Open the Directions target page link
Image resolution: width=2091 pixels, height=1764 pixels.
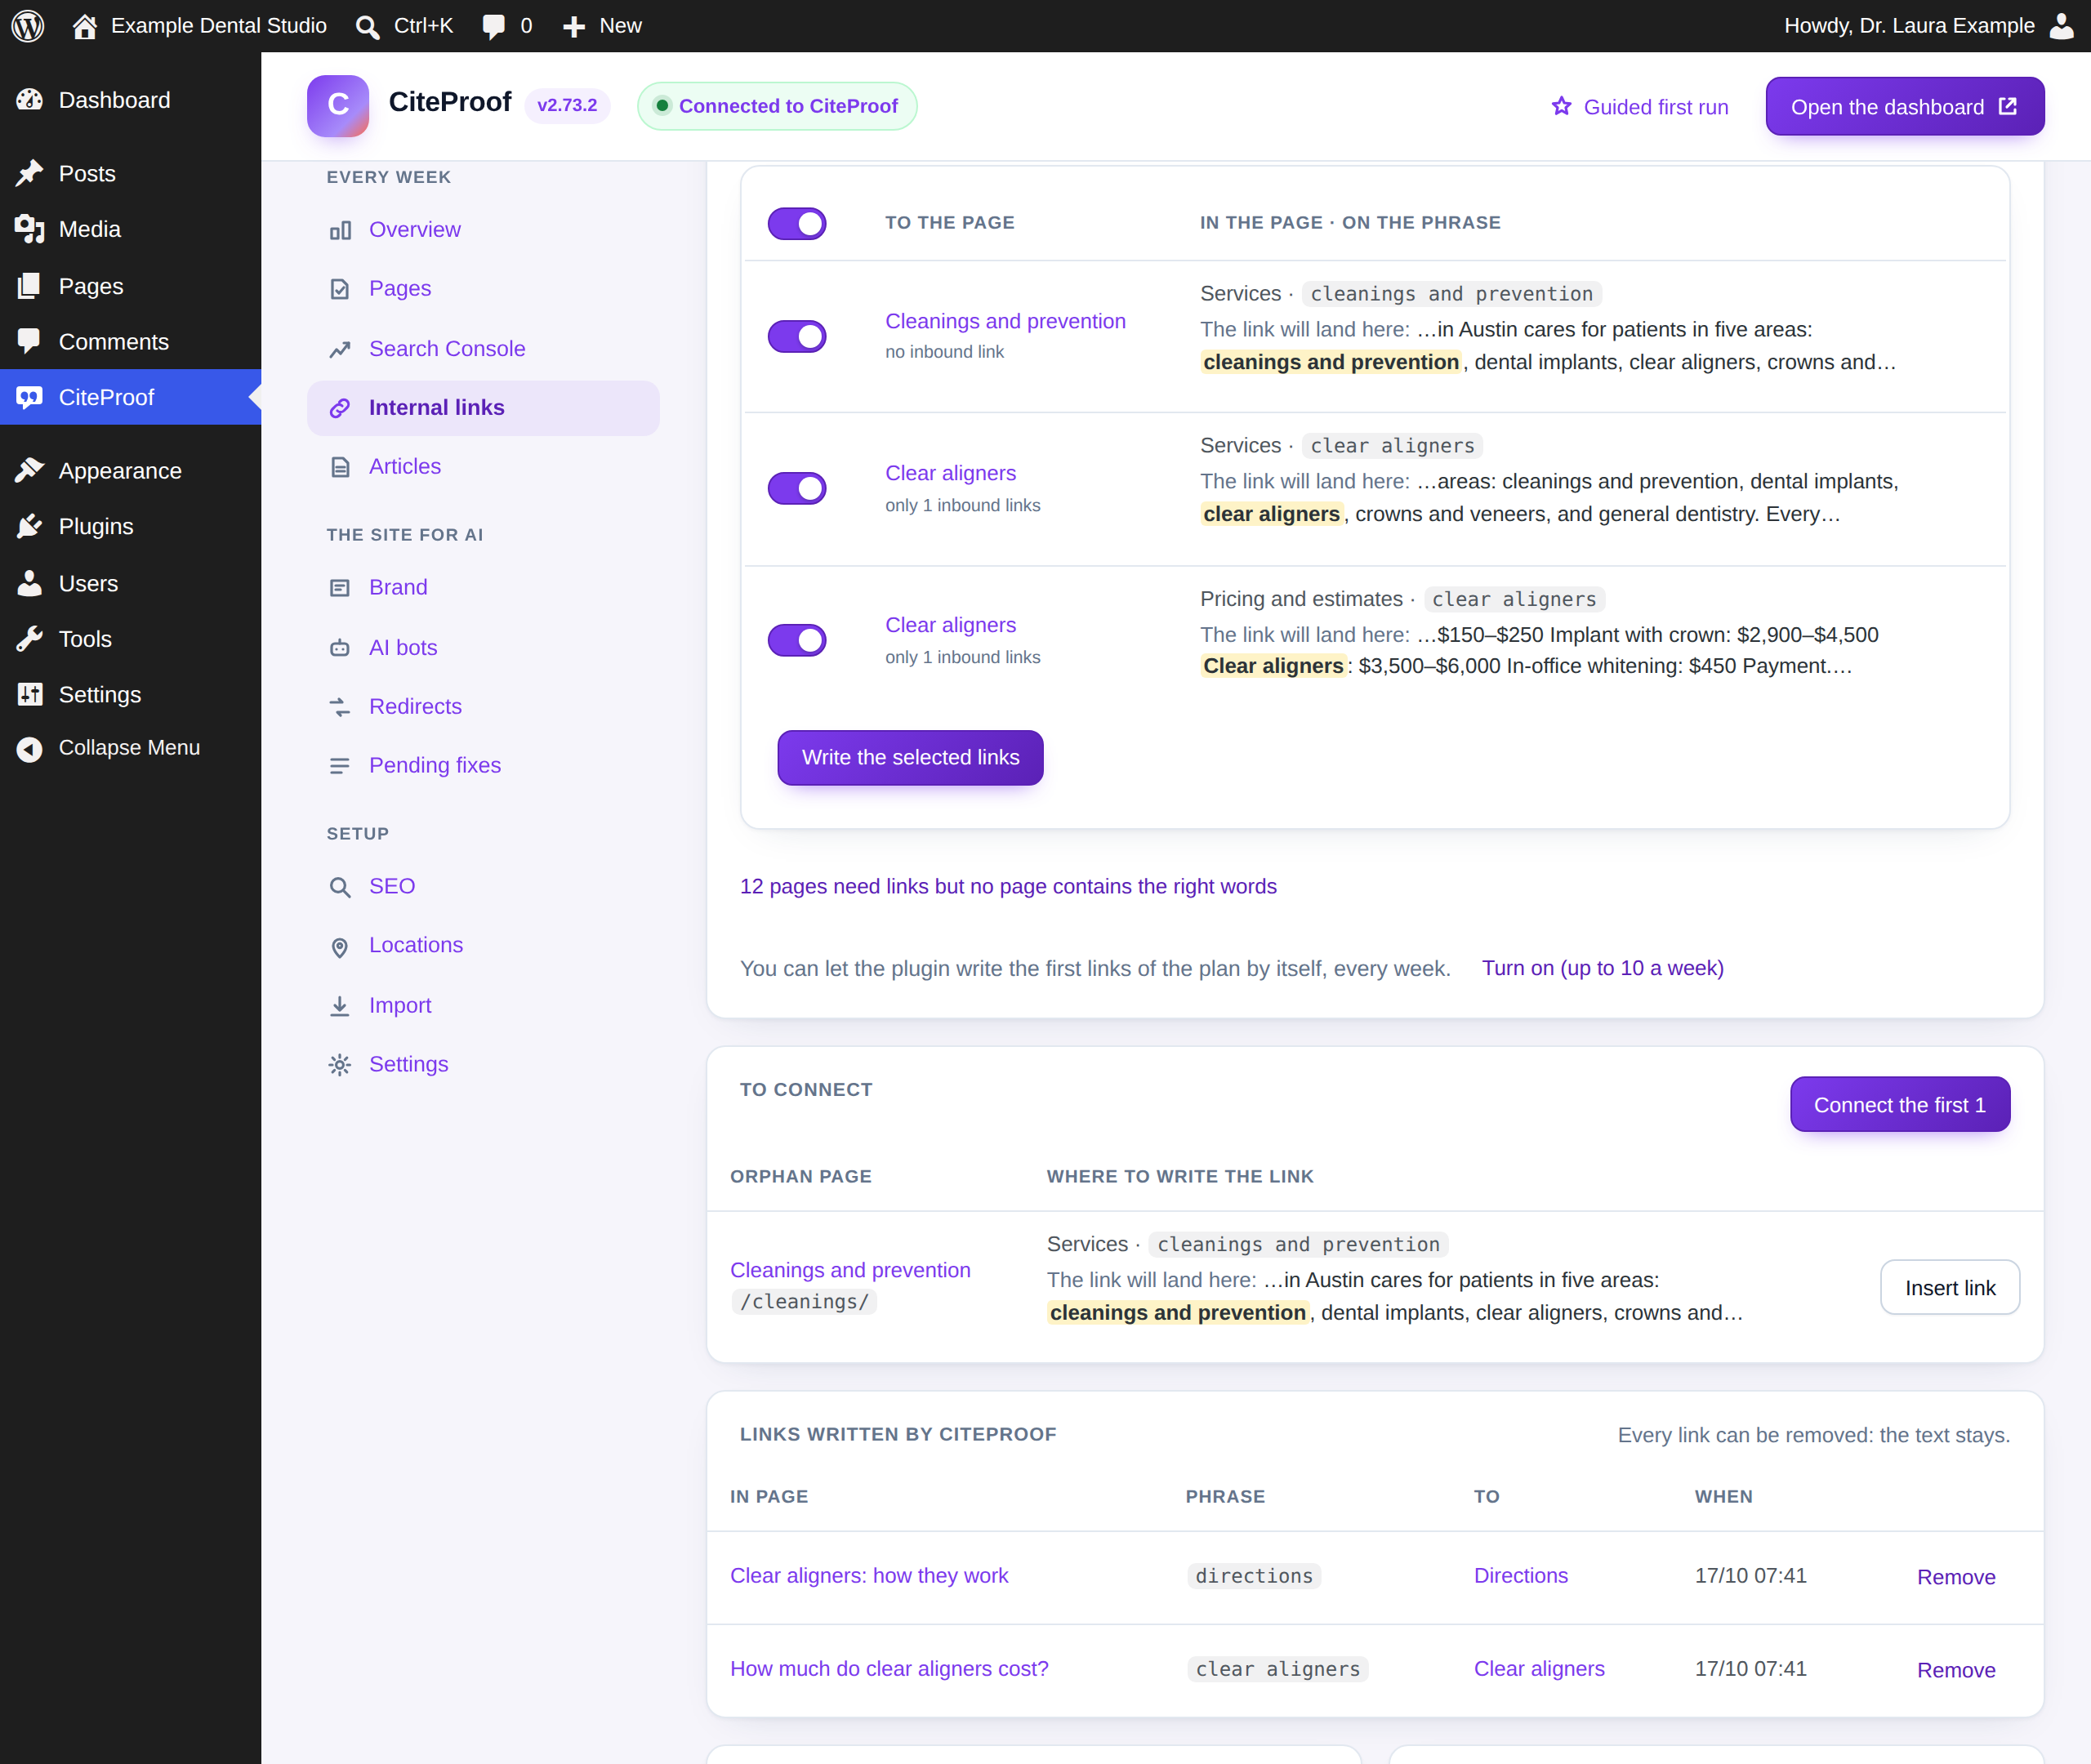tap(1521, 1576)
